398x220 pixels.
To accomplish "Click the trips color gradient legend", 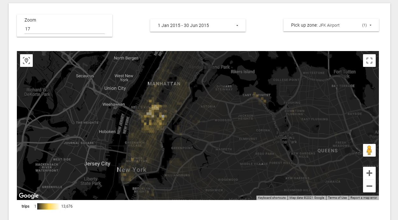I will click(x=48, y=206).
